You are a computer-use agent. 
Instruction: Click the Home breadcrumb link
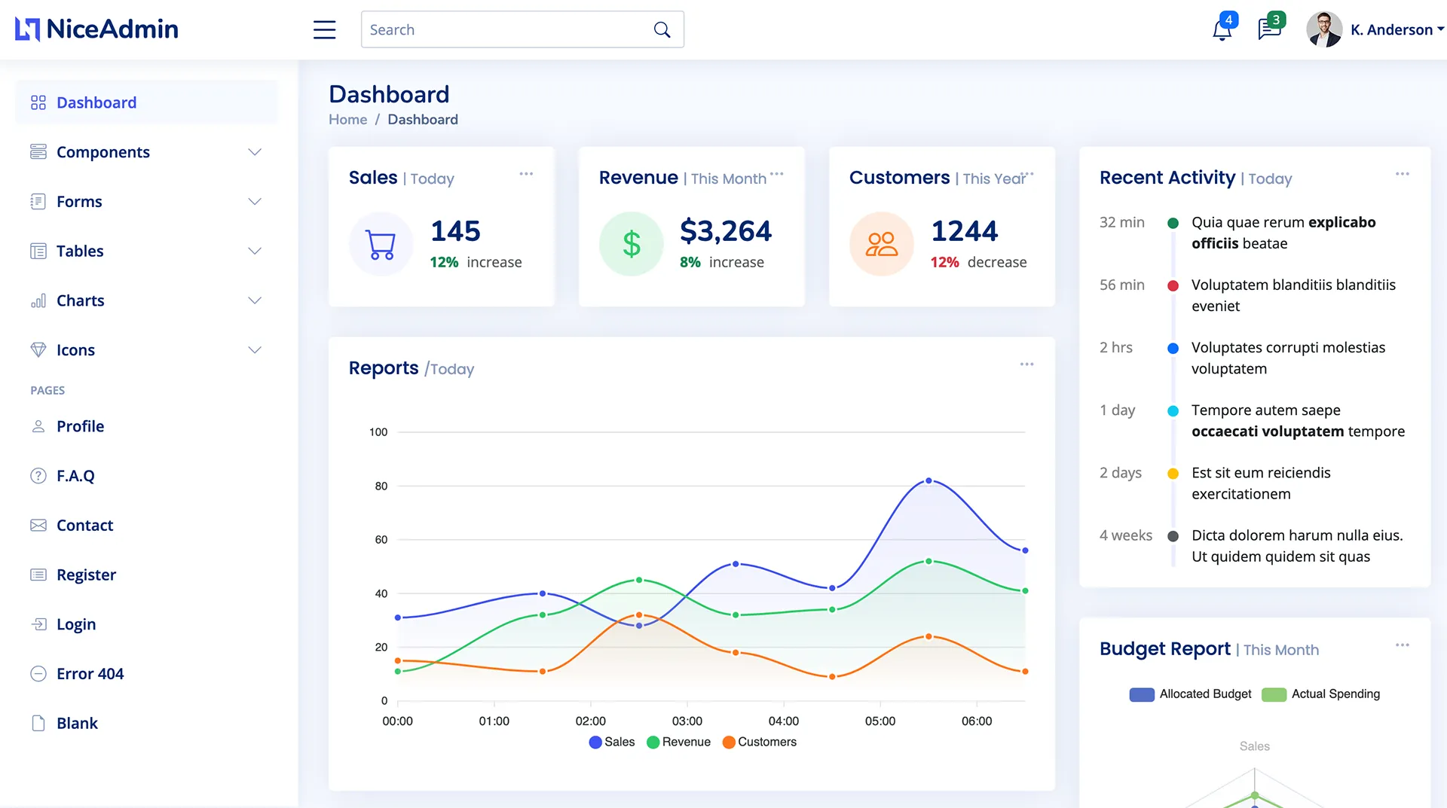point(347,119)
